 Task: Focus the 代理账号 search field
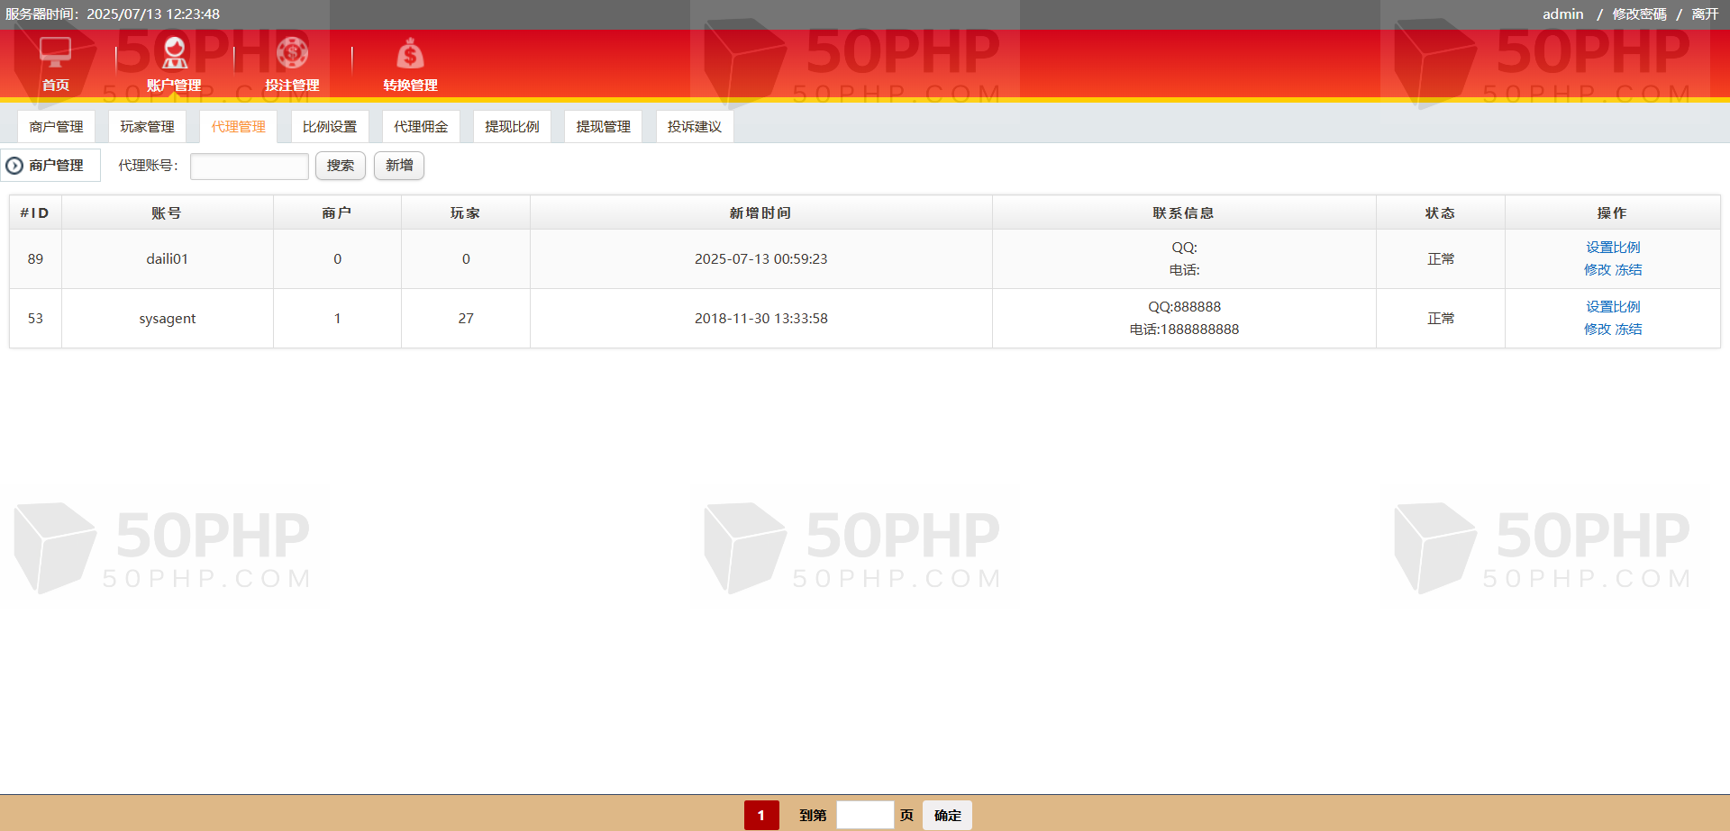point(249,167)
